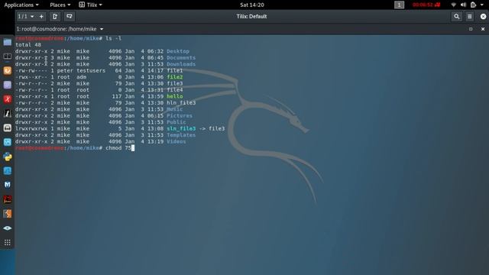Click the -rwx--xr-- permissions of file2
Image resolution: width=489 pixels, height=275 pixels.
pyautogui.click(x=31, y=77)
